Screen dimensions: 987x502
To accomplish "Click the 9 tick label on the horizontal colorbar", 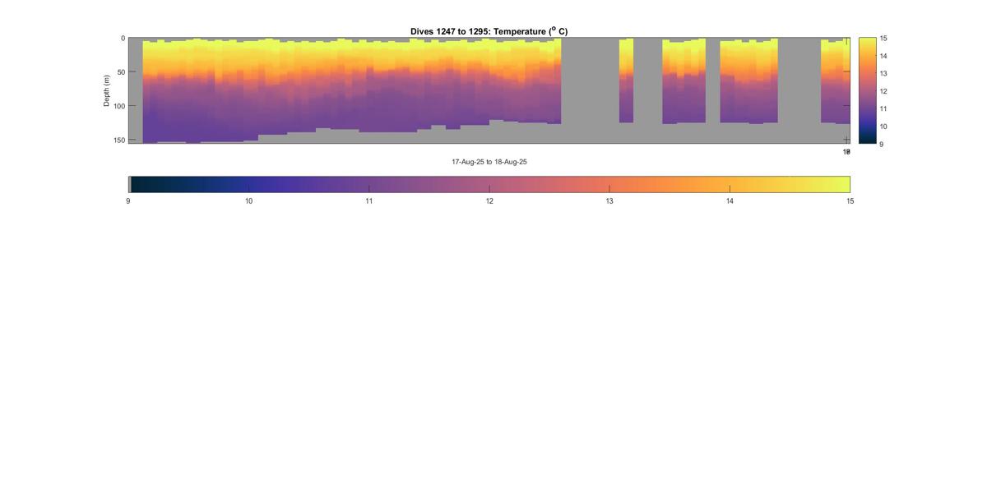I will (x=128, y=201).
